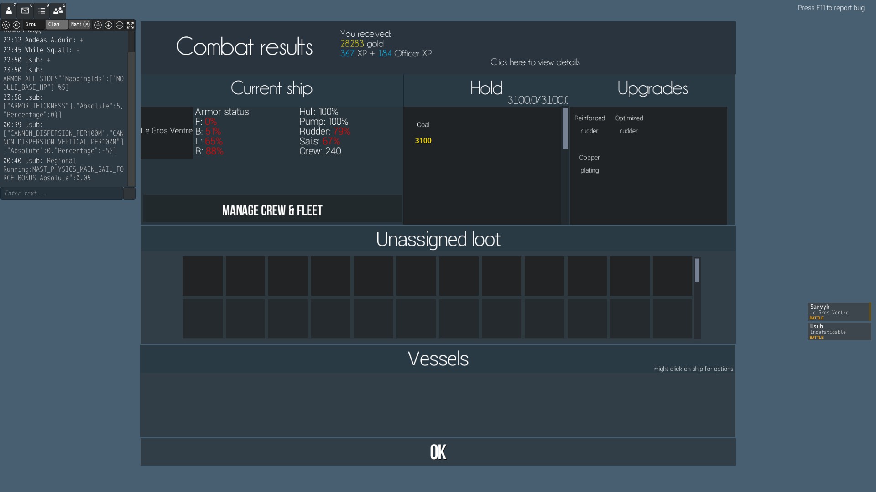The image size is (876, 492).
Task: Add a new chat tab with plus icon
Action: (109, 25)
